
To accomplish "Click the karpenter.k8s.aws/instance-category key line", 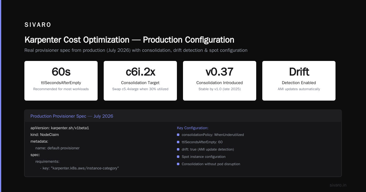I will pos(79,168).
